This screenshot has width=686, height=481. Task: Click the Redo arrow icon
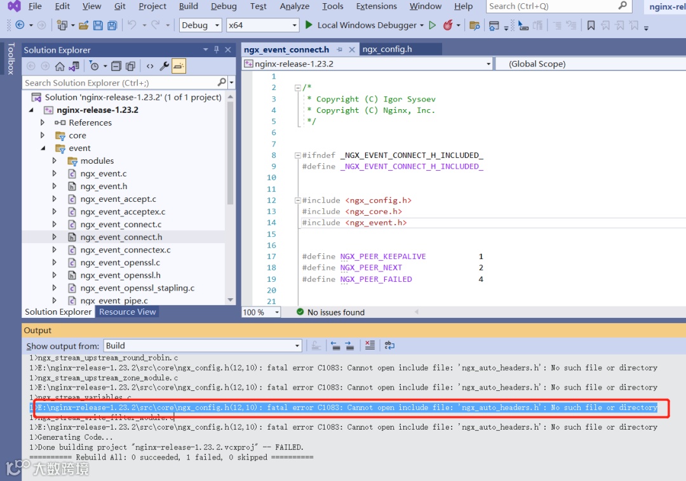click(x=156, y=25)
